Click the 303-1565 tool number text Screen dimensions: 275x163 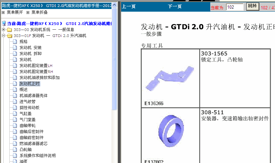coord(214,54)
